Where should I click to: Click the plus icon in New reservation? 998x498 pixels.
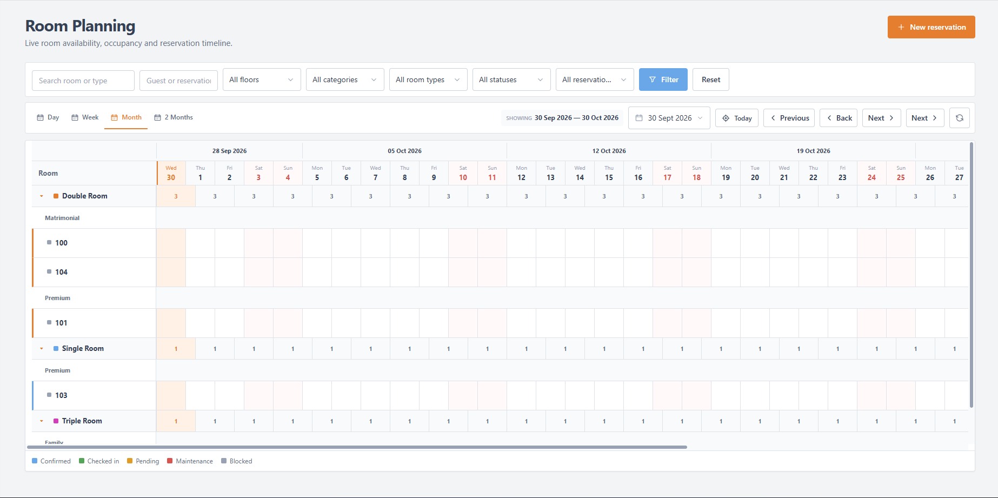pyautogui.click(x=901, y=27)
